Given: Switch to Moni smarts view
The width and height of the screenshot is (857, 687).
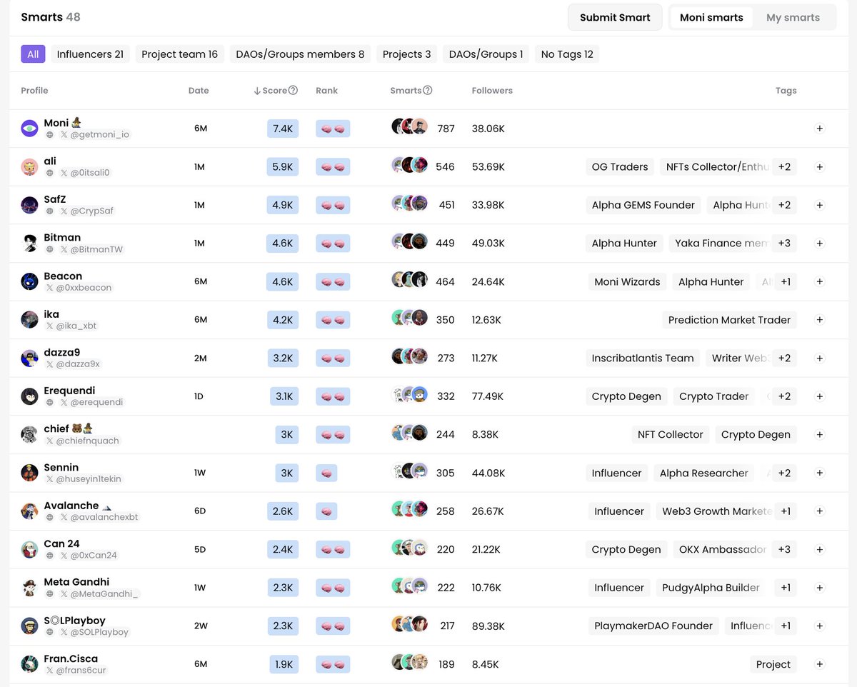Looking at the screenshot, I should tap(711, 17).
